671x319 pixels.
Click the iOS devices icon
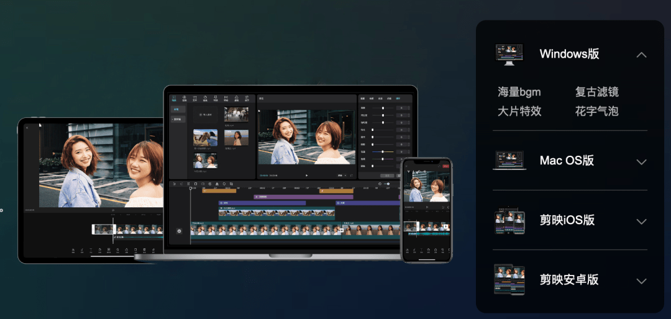point(509,221)
